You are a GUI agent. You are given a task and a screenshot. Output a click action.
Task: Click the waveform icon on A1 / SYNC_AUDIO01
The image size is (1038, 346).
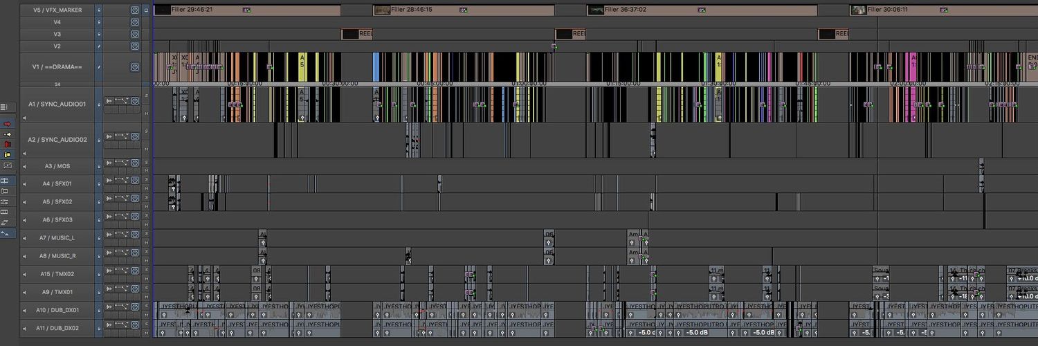(x=109, y=101)
